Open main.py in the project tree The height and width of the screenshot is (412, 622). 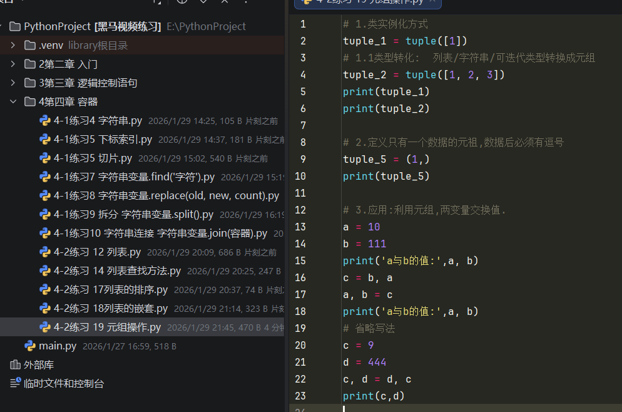[x=58, y=346]
